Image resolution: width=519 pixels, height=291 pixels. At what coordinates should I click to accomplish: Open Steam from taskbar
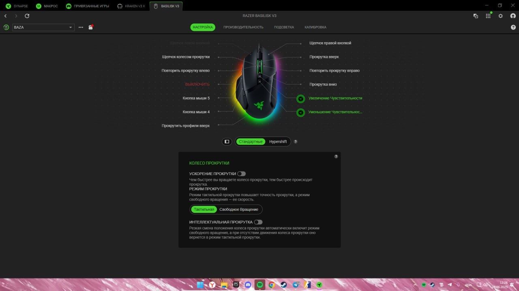pos(283,285)
